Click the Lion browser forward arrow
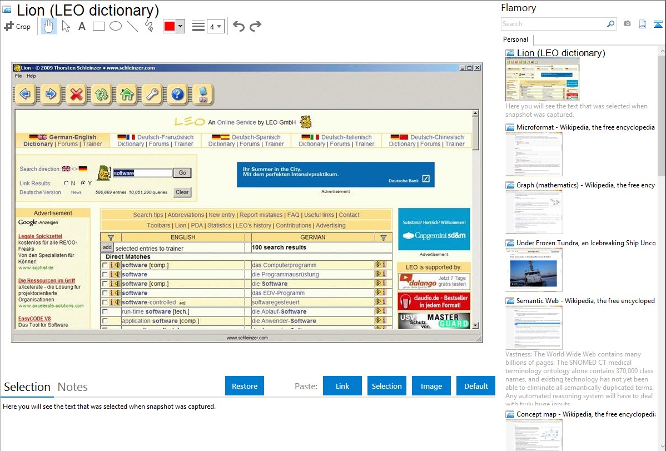 [x=51, y=94]
